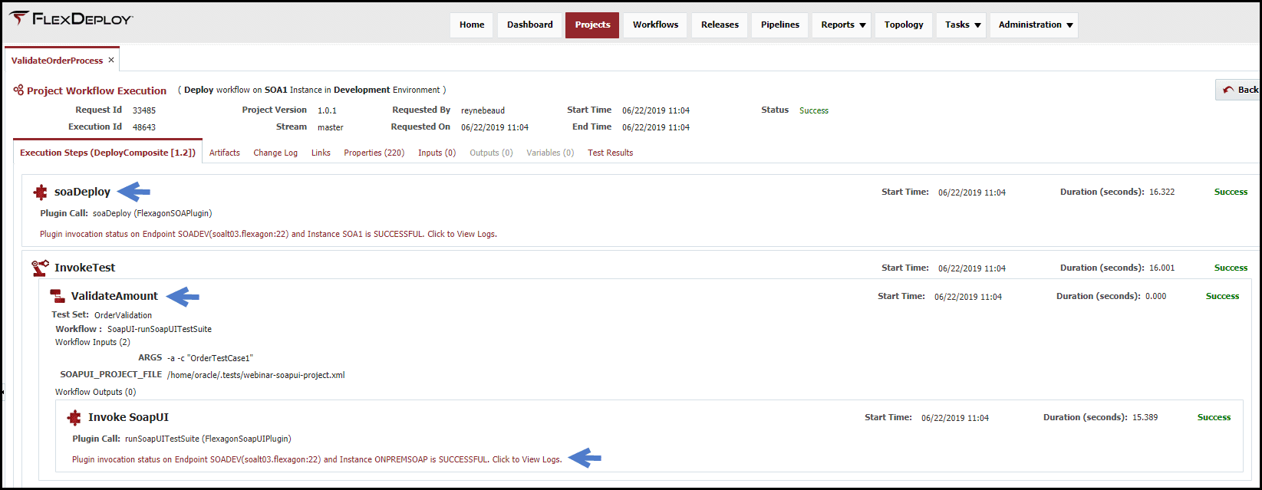Open the Inputs (0) tab
Screen dimensions: 1262x490
point(437,153)
